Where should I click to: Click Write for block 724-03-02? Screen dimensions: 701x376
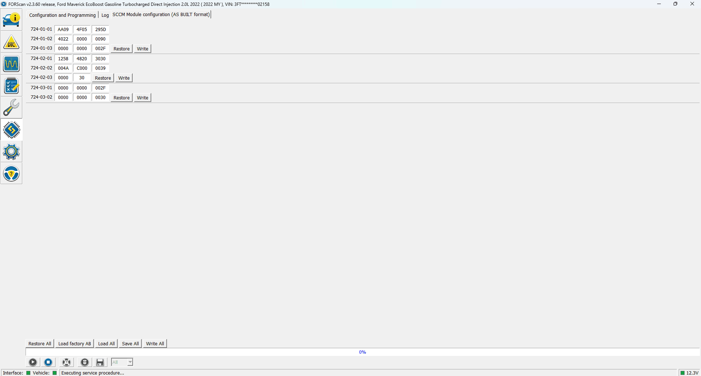click(x=142, y=98)
